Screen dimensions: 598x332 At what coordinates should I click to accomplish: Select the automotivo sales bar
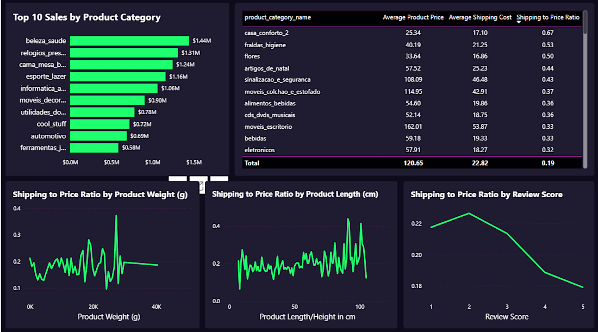click(x=98, y=136)
